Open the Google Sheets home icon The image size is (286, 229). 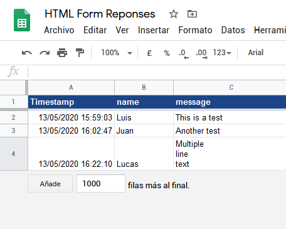click(x=22, y=20)
